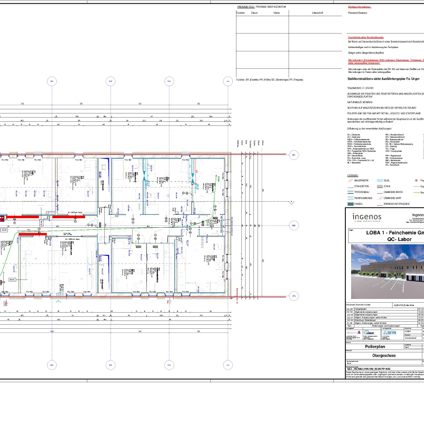Click the LOBA logo in title block

click(369, 332)
